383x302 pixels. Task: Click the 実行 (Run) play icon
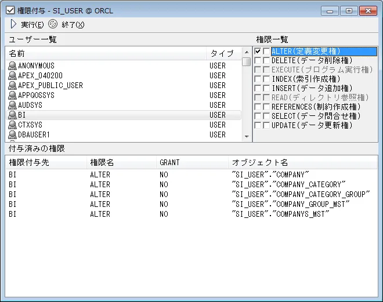pos(14,24)
